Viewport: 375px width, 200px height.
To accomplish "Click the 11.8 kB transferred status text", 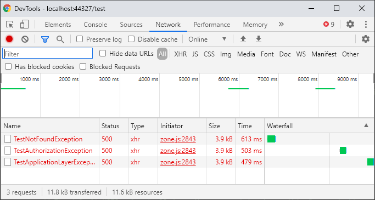I will (74, 192).
